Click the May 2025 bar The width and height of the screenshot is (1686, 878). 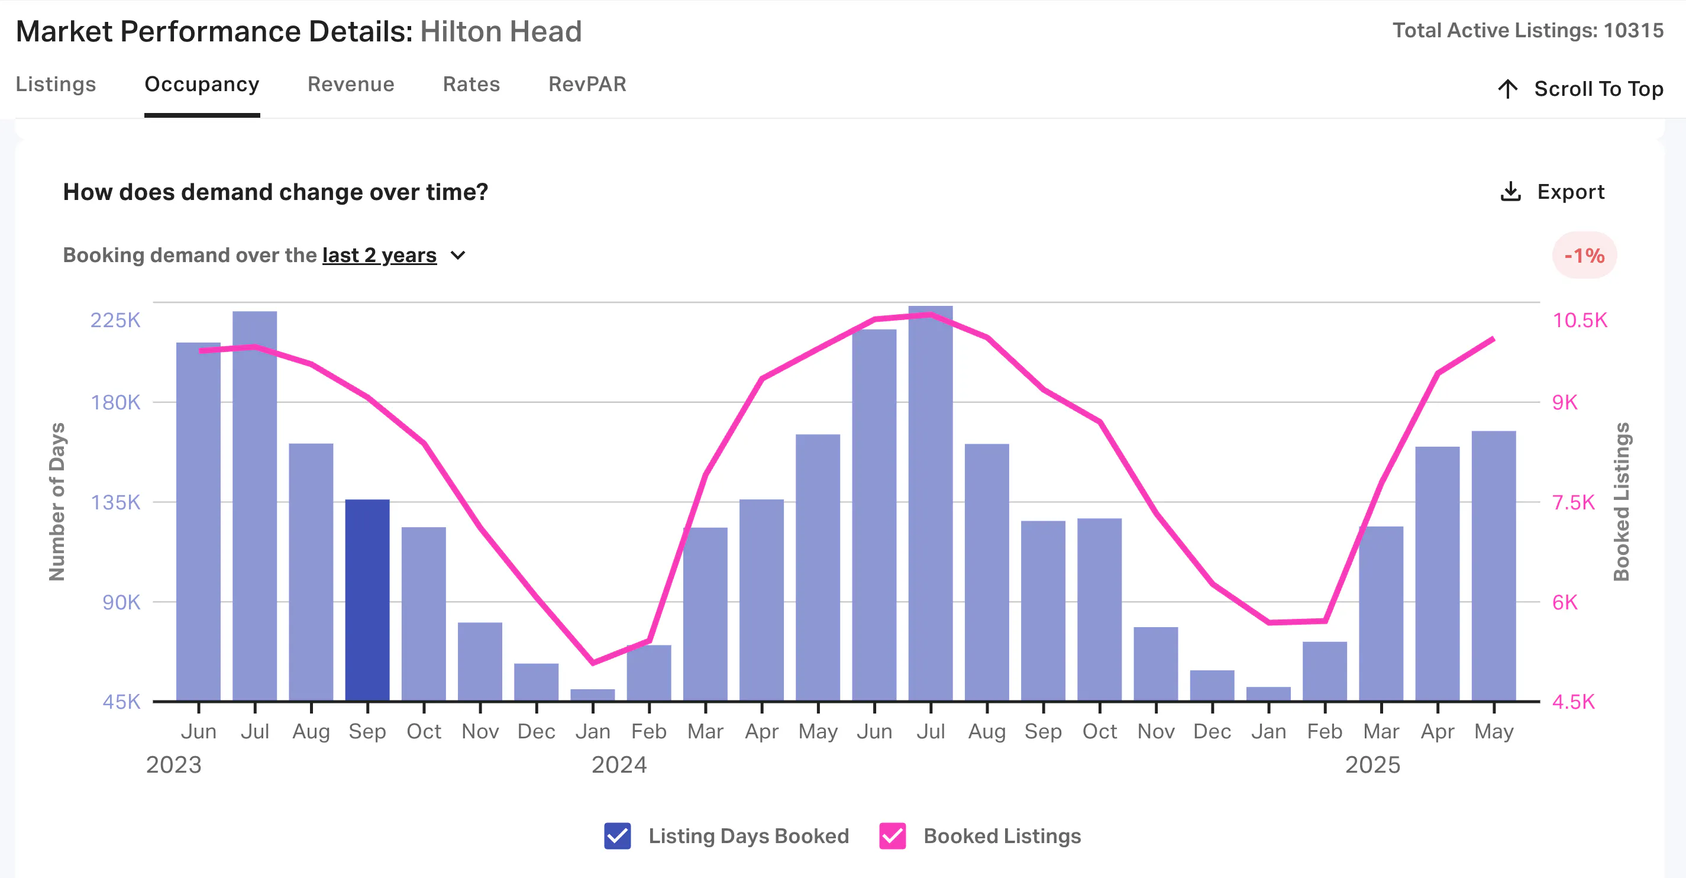tap(1493, 566)
